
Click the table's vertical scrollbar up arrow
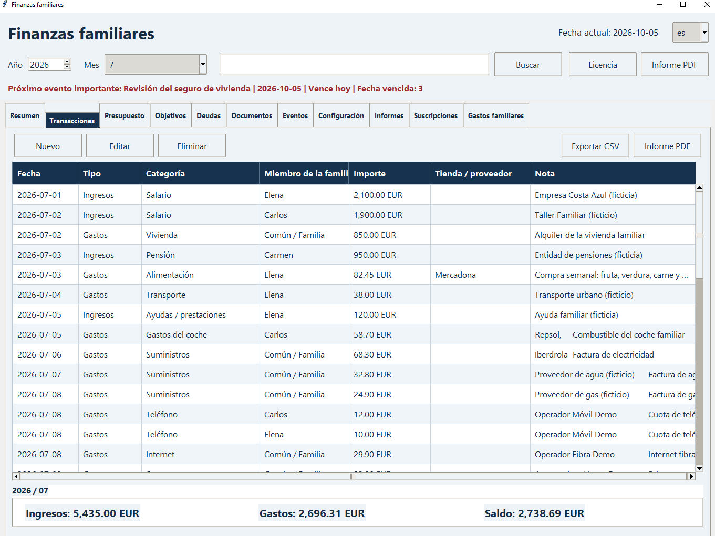699,187
